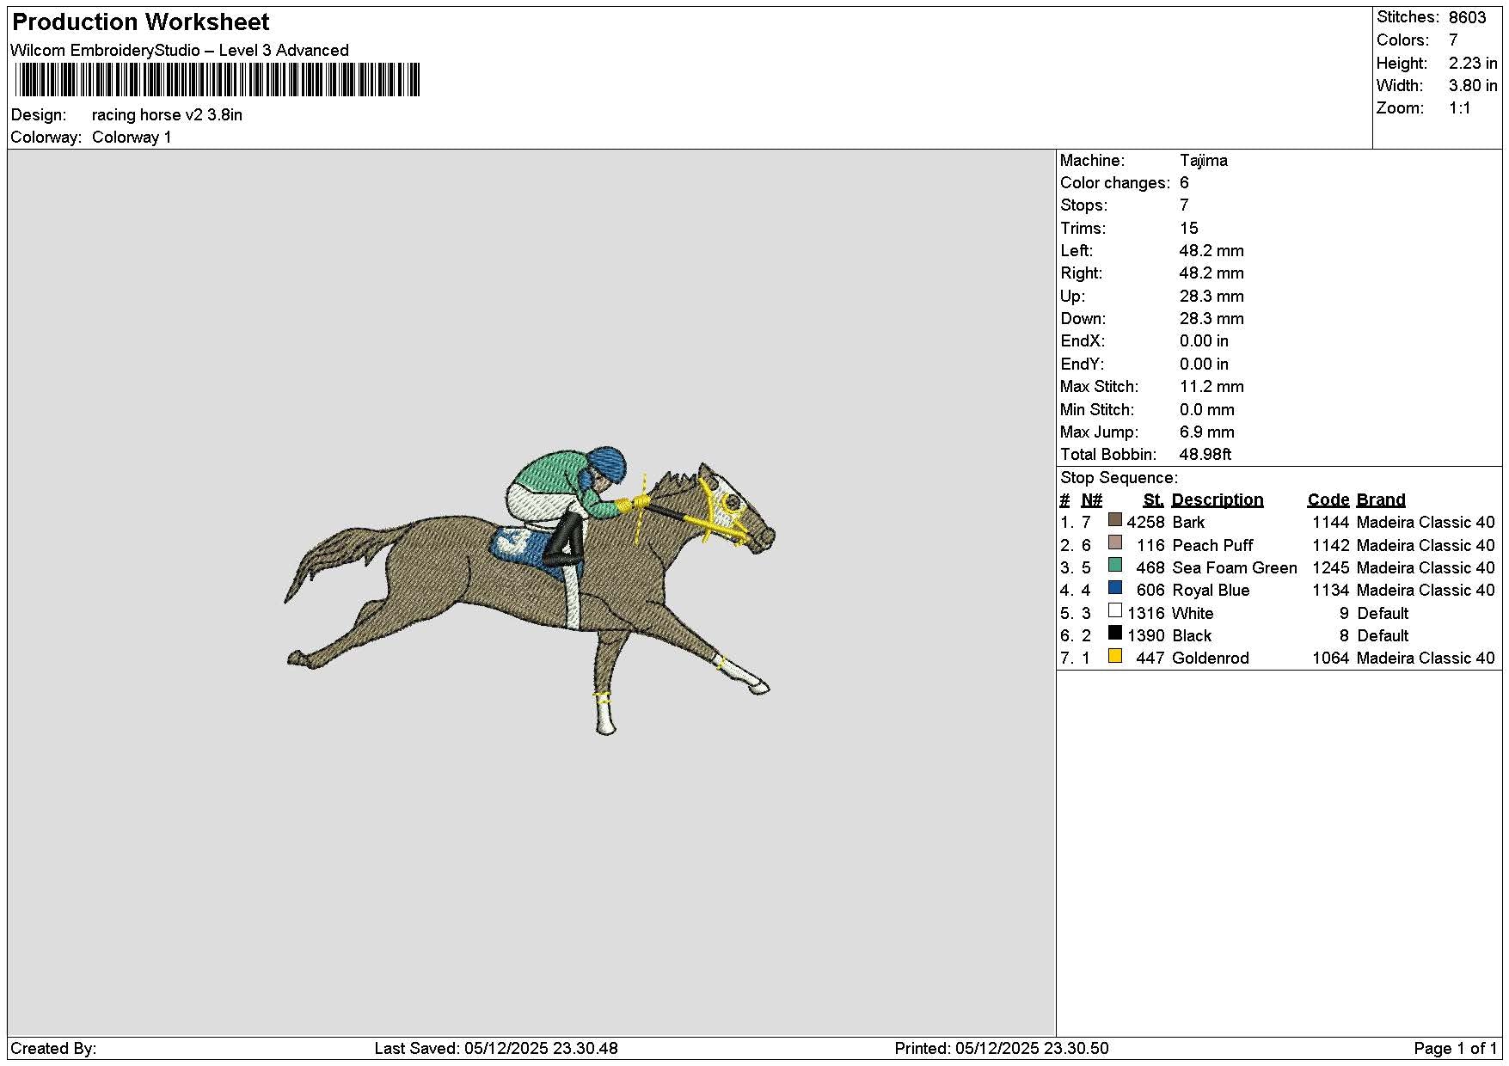Viewport: 1509px width, 1066px height.
Task: Click the 'Peach Puff' description text
Action: tap(1212, 545)
